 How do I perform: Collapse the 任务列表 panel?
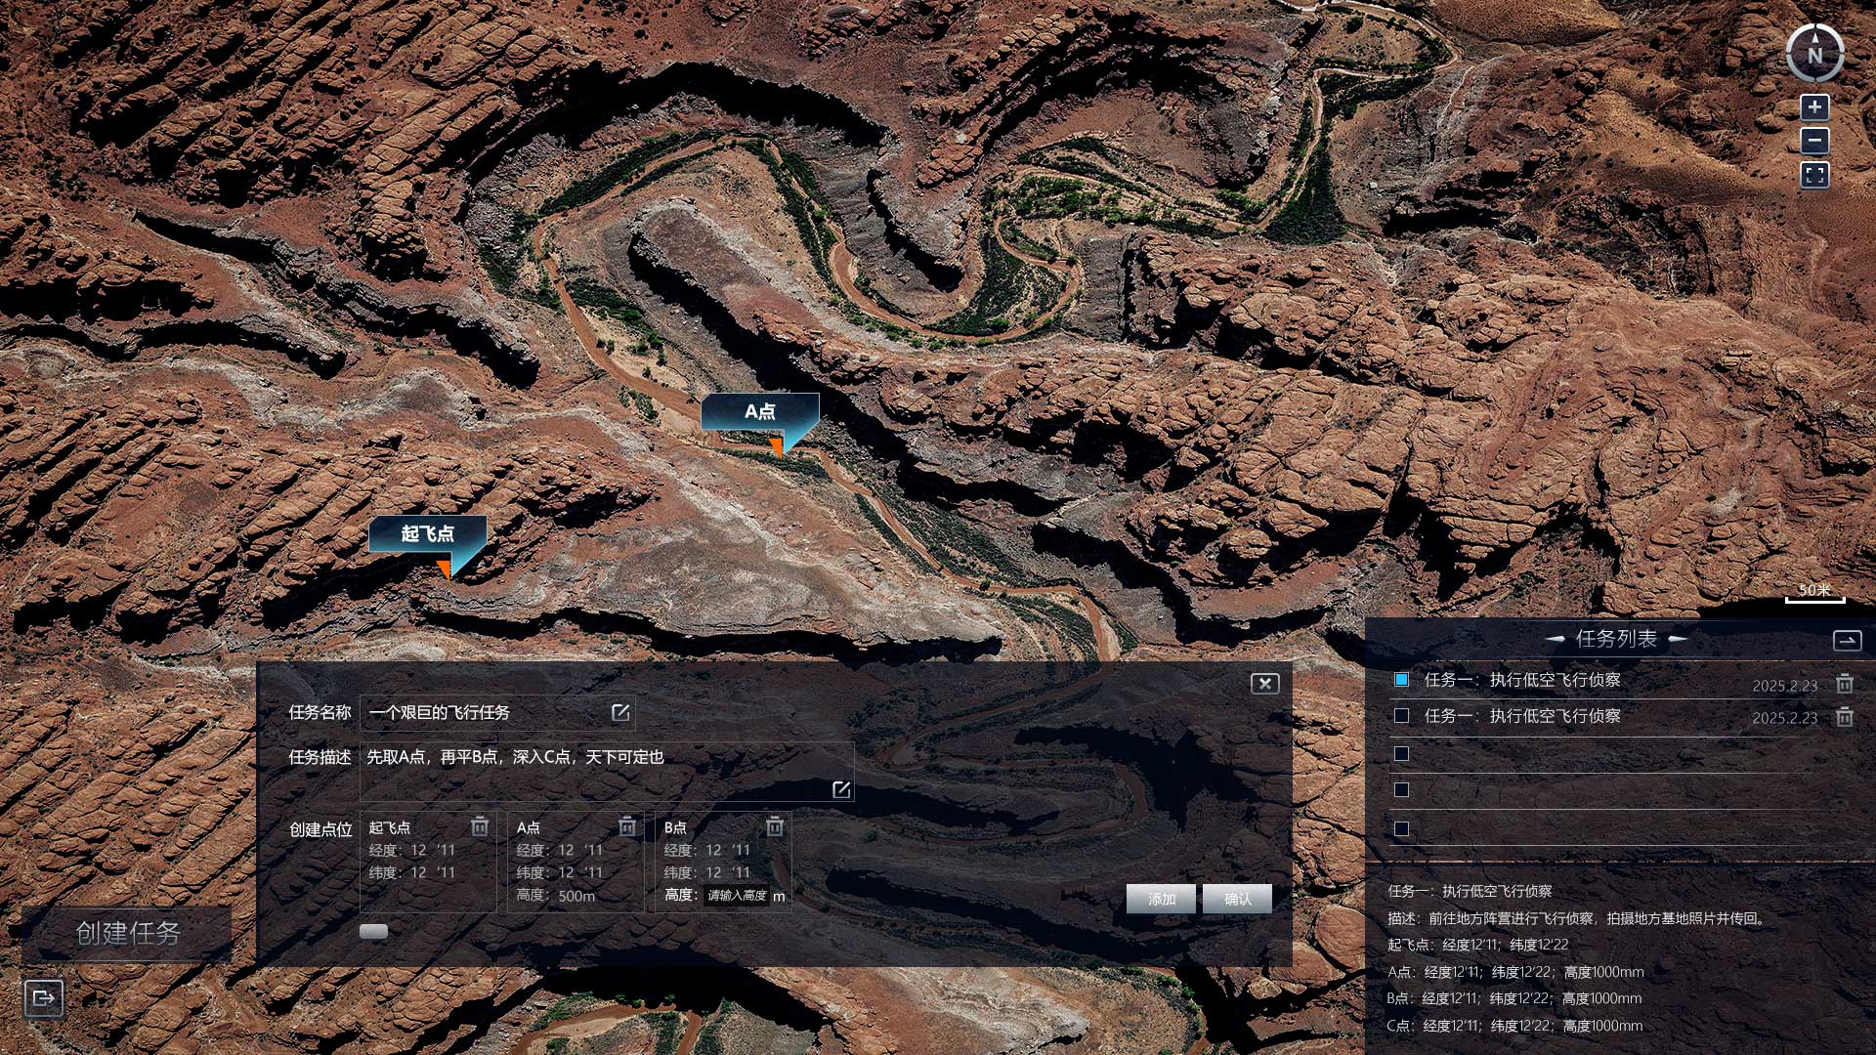(x=1847, y=640)
